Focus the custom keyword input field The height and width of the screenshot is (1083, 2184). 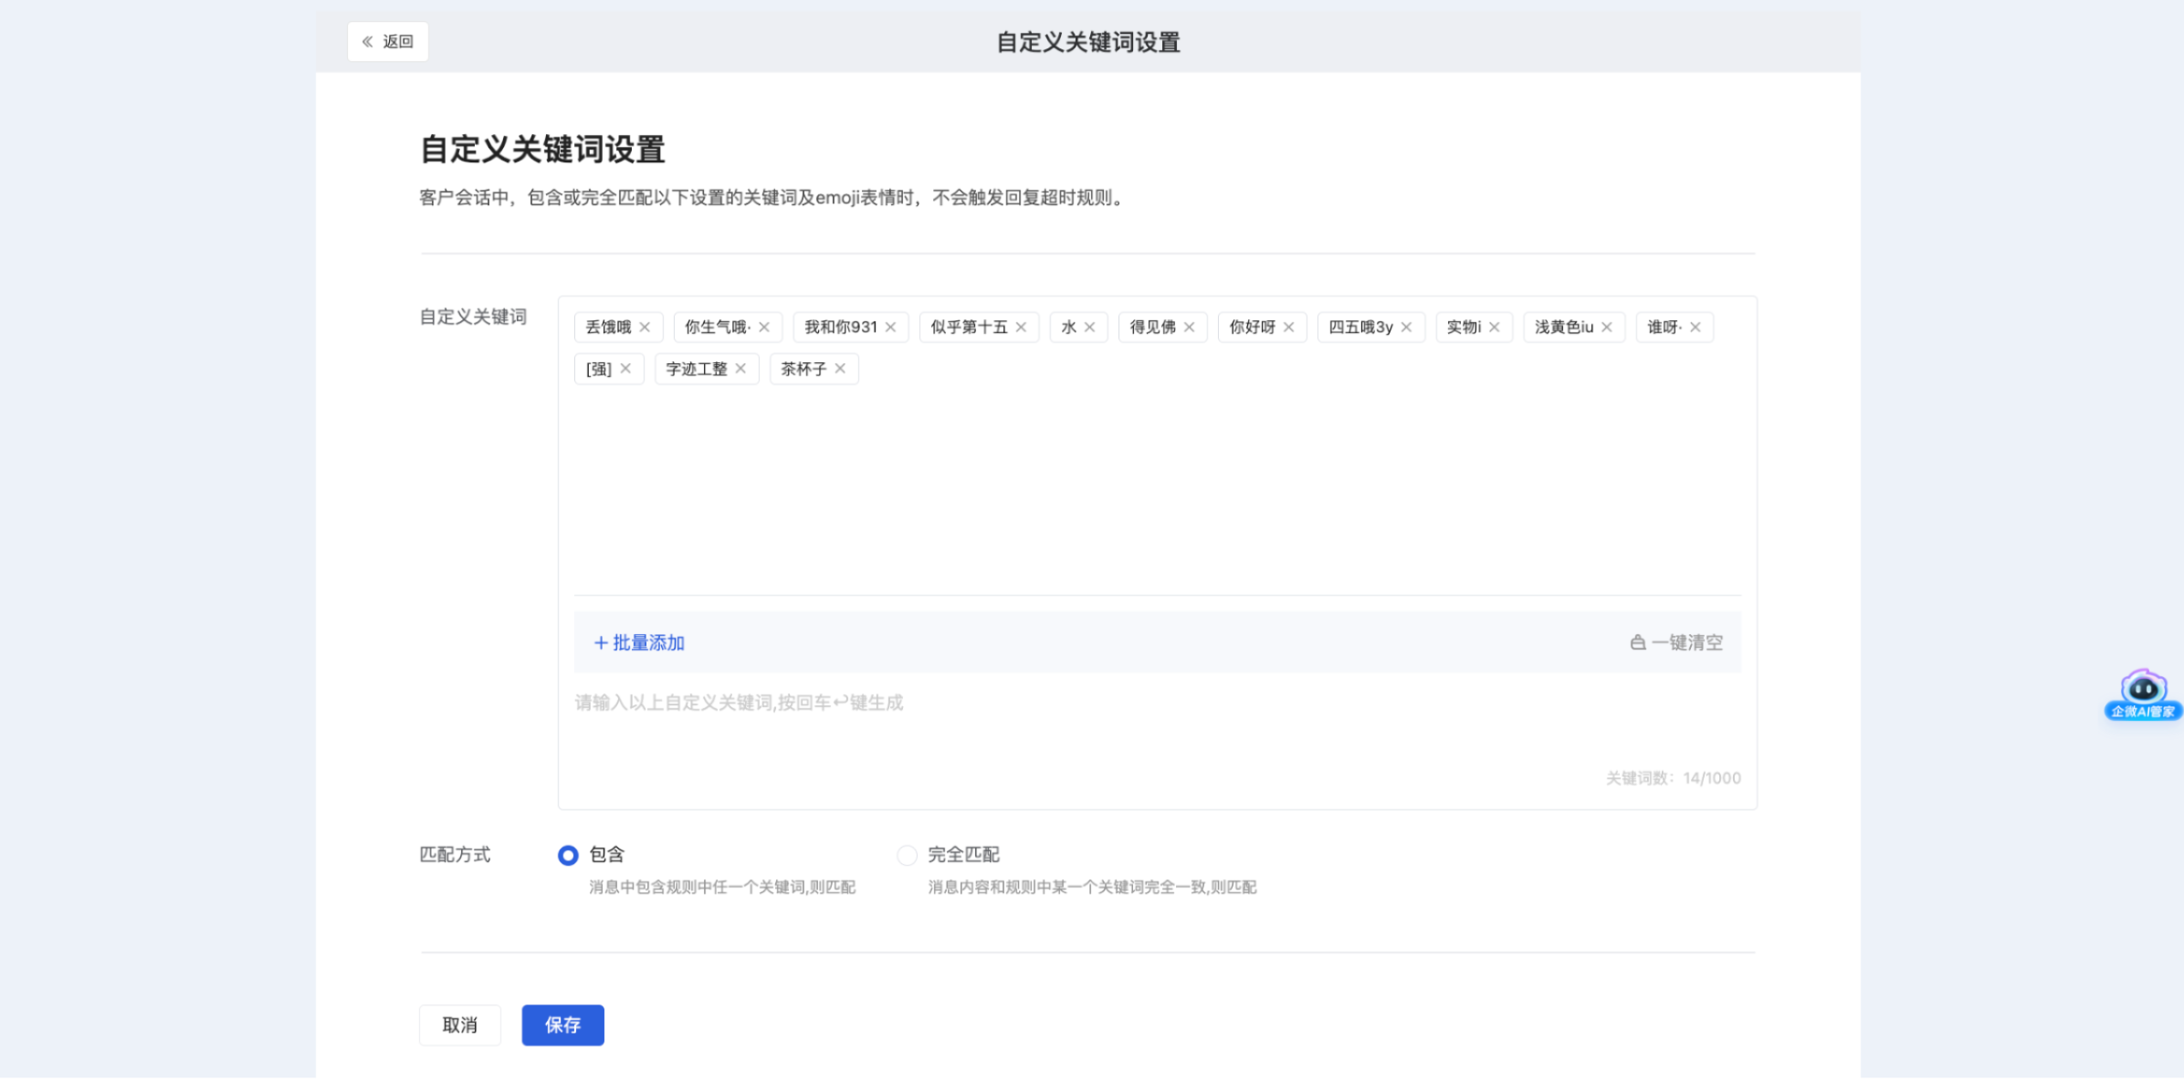(1157, 721)
